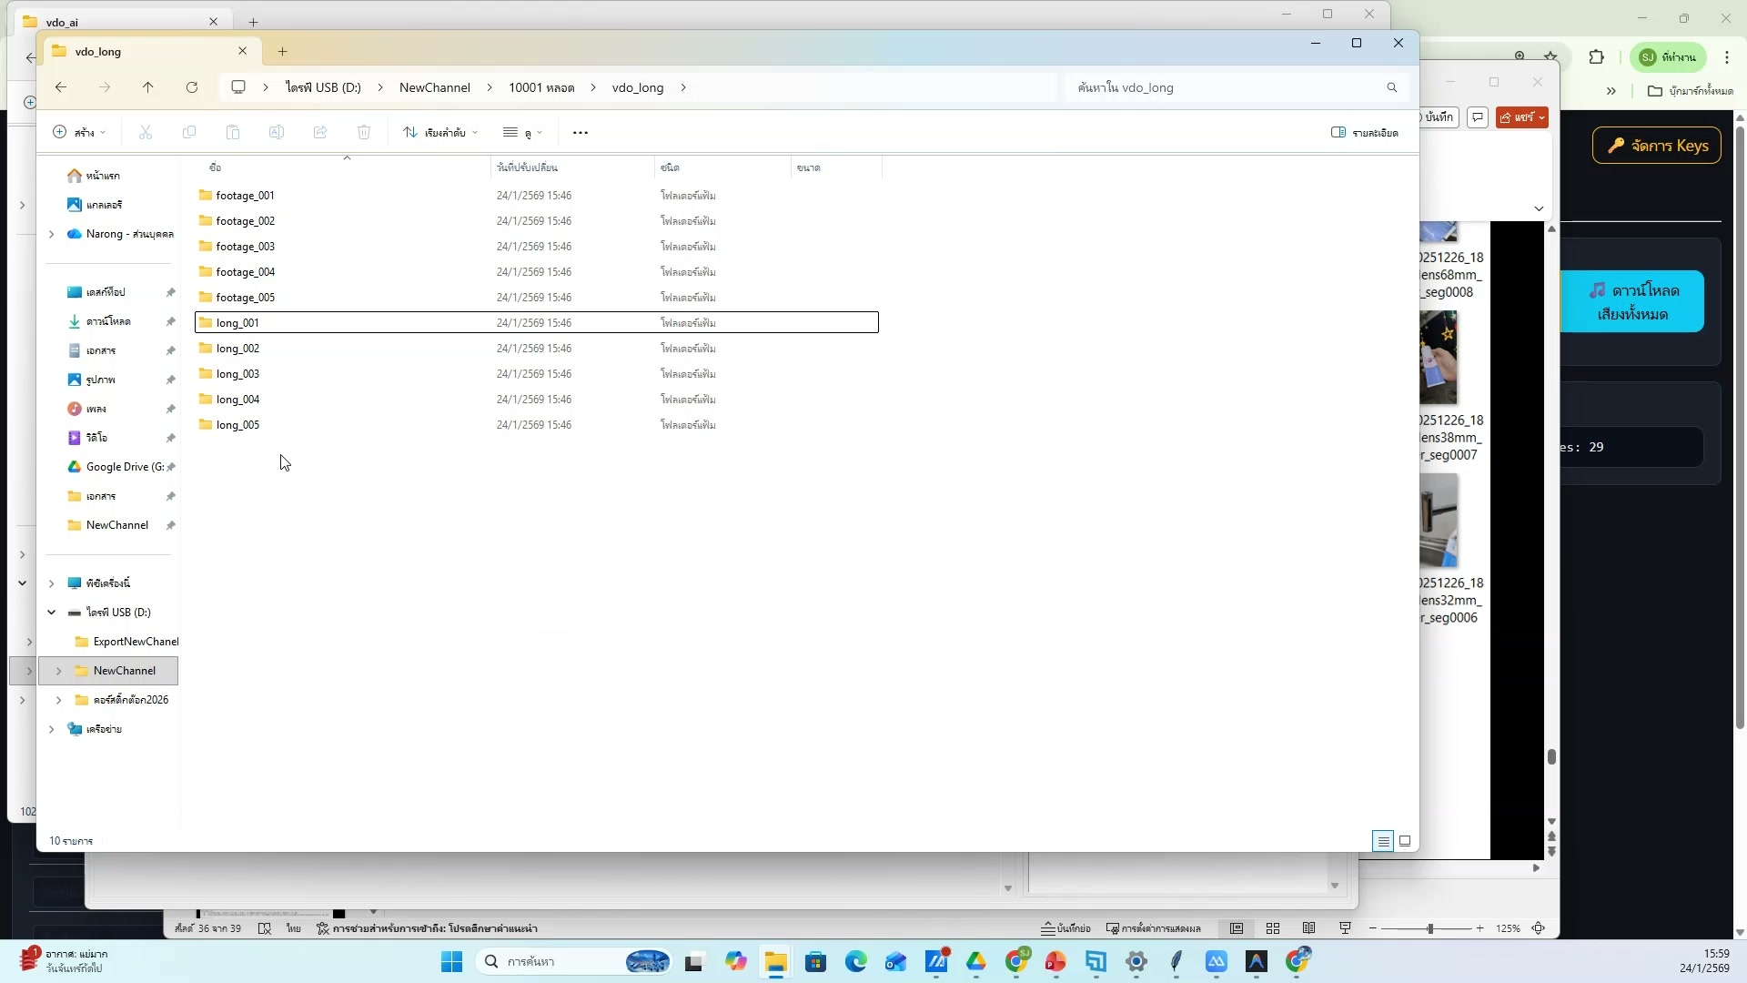
Task: Click the Copy icon in the toolbar
Action: coord(189,132)
